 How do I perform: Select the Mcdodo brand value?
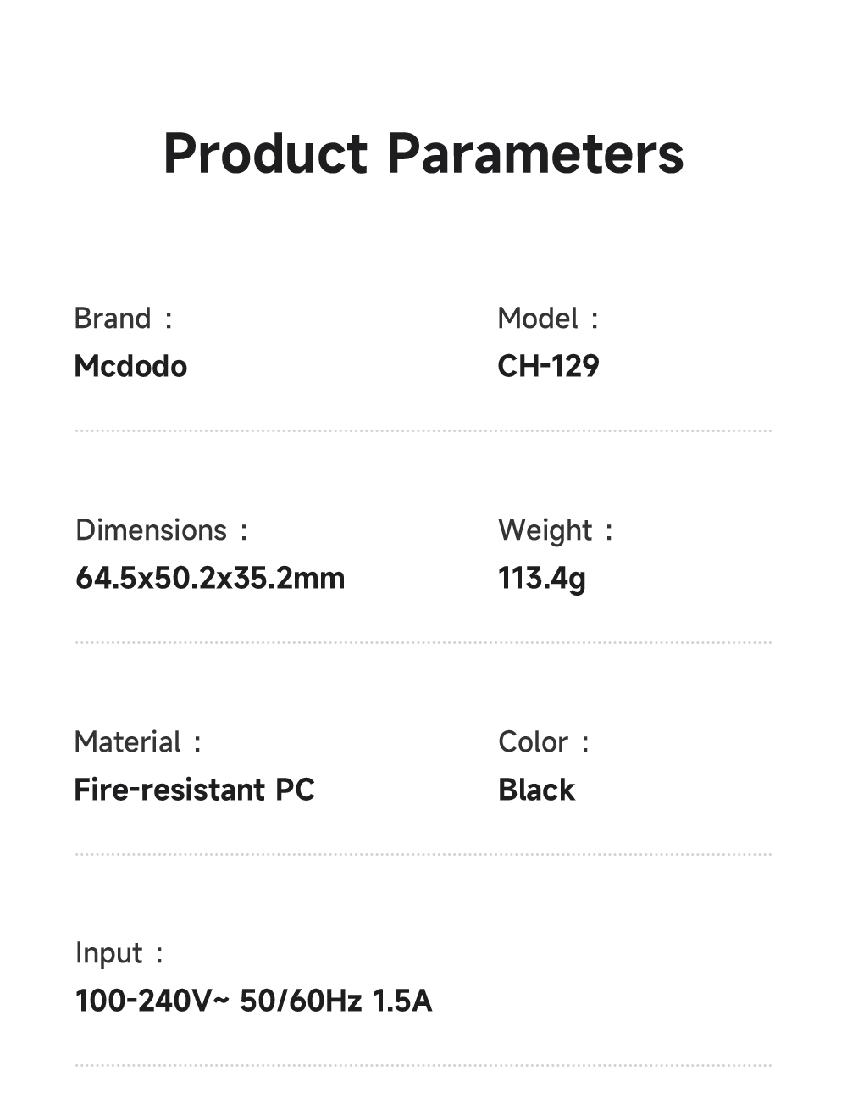coord(130,366)
